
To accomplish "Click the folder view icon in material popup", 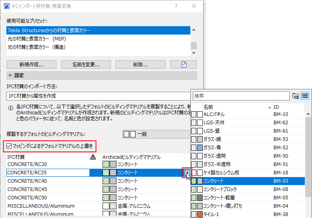I will click(x=296, y=96).
